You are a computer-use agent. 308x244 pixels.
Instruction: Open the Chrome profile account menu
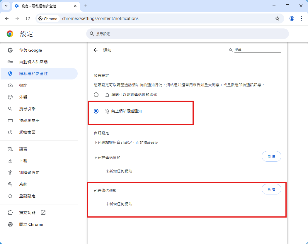pos(292,18)
